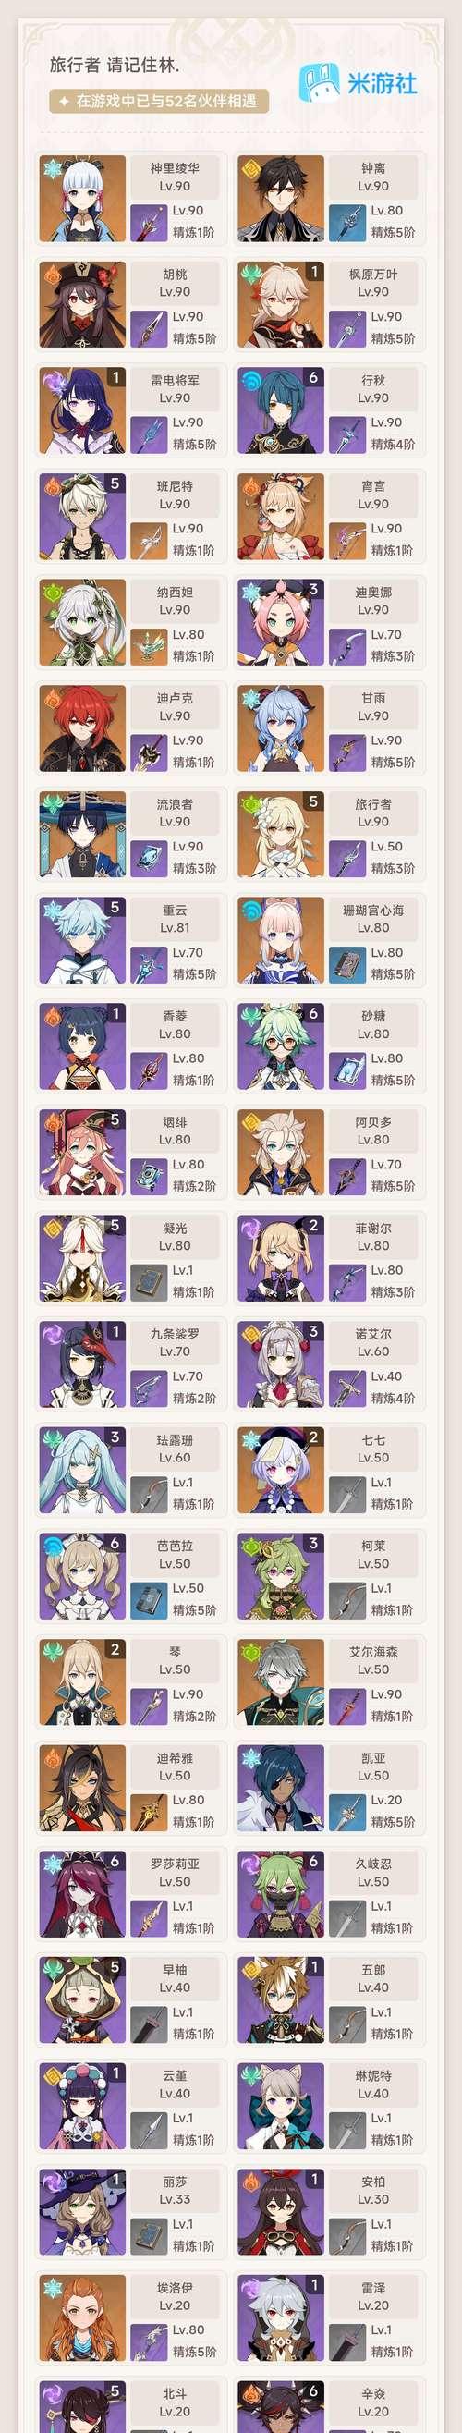The image size is (462, 2433).
Task: Click 行秋 constellation 6 badge
Action: coord(312,378)
